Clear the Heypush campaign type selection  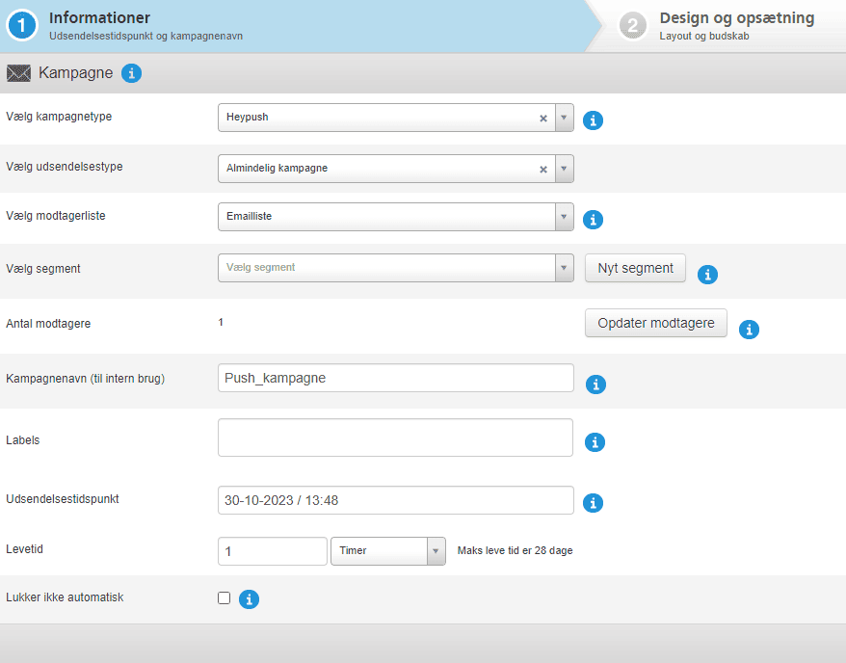click(542, 118)
